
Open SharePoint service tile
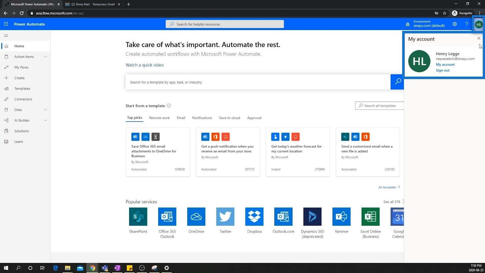tap(138, 217)
